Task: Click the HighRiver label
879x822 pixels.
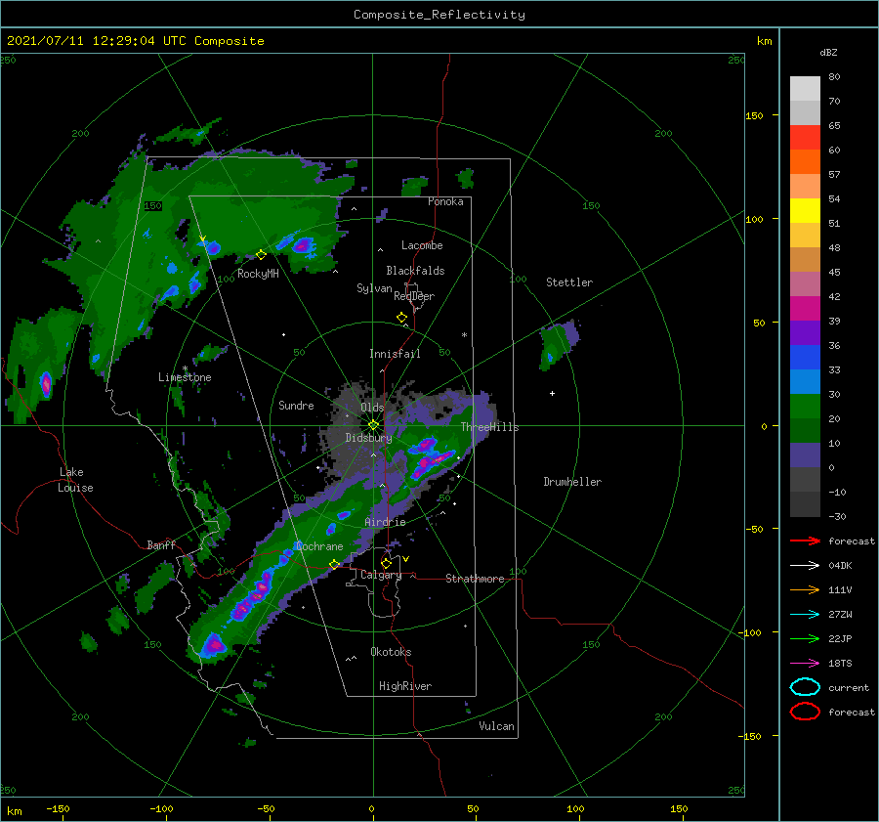Action: coord(405,686)
